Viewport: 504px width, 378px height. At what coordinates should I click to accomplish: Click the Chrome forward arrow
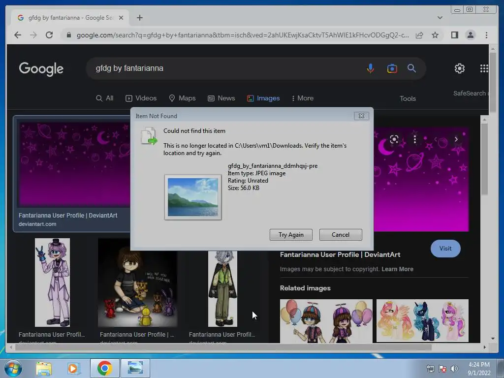point(33,35)
